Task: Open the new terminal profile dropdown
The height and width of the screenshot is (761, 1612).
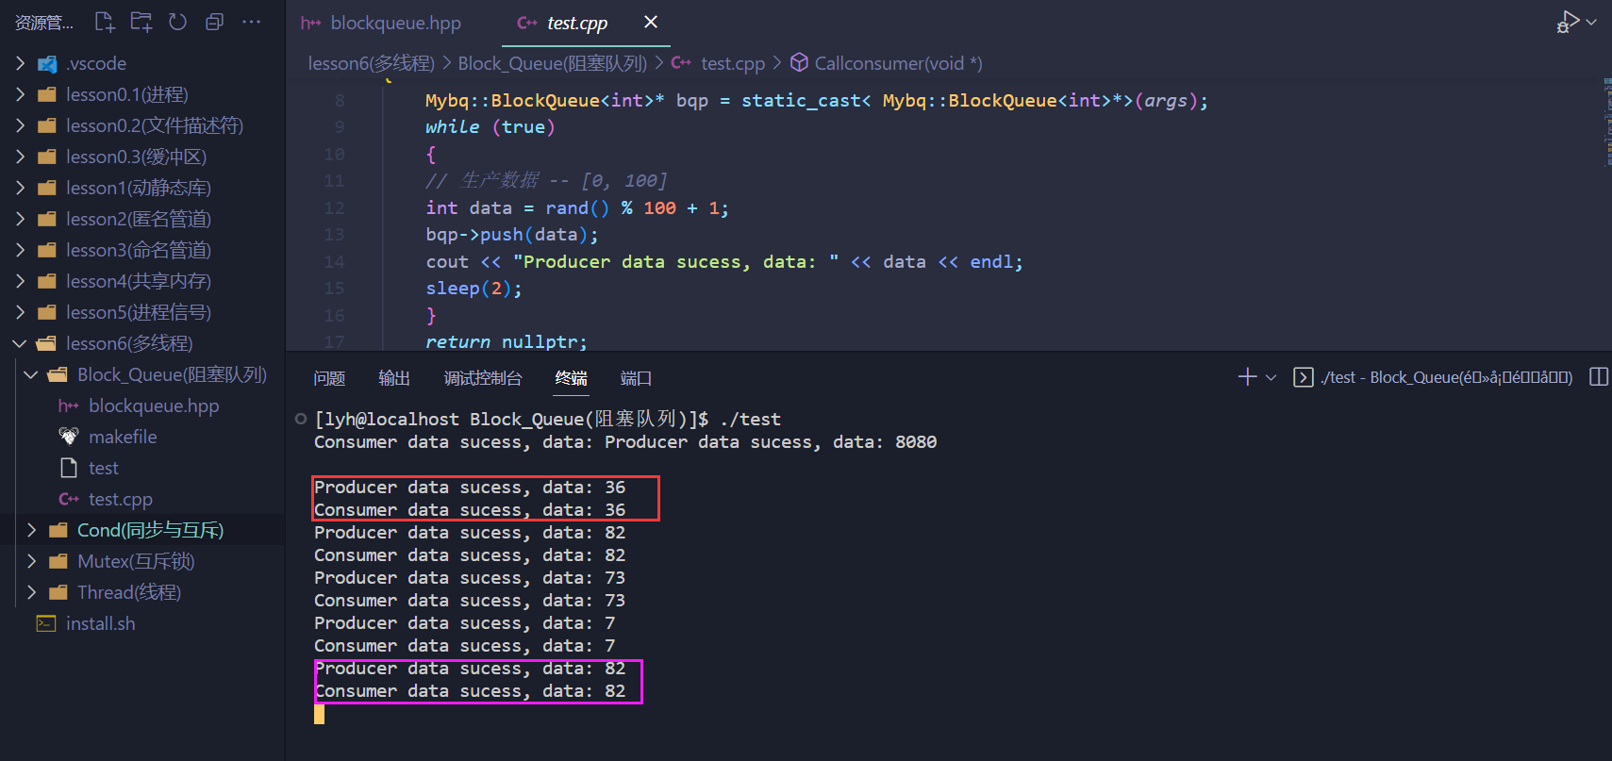Action: click(x=1271, y=377)
